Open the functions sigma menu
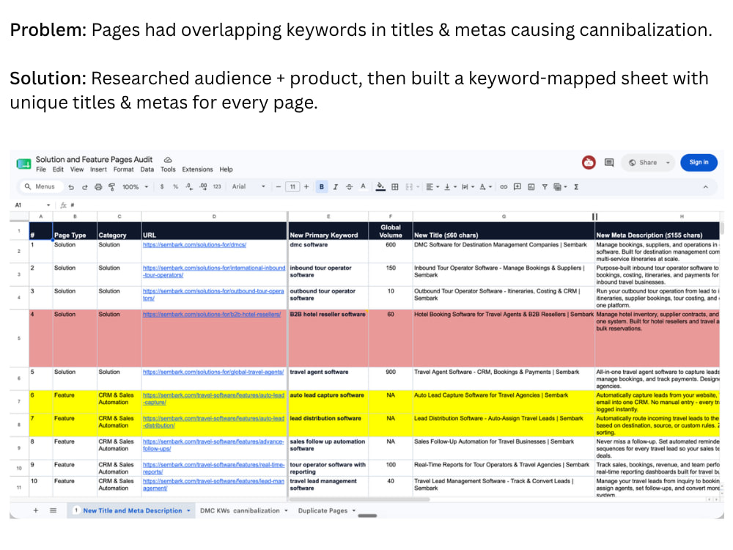Screen dimensions: 733x550 576,186
